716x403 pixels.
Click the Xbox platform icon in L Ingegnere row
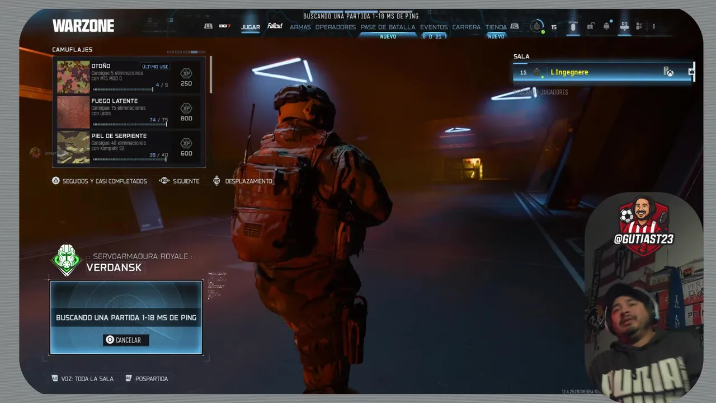[x=668, y=72]
